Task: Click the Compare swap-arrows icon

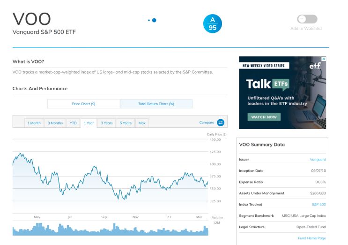Action: 221,122
